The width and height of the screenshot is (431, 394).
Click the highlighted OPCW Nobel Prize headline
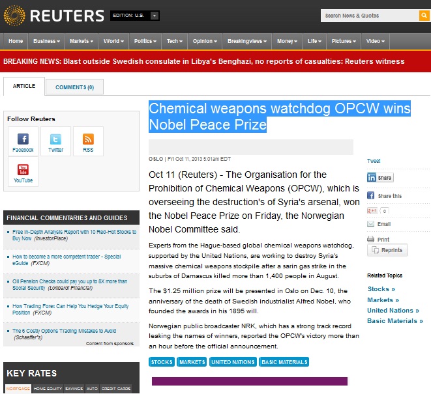(x=280, y=117)
